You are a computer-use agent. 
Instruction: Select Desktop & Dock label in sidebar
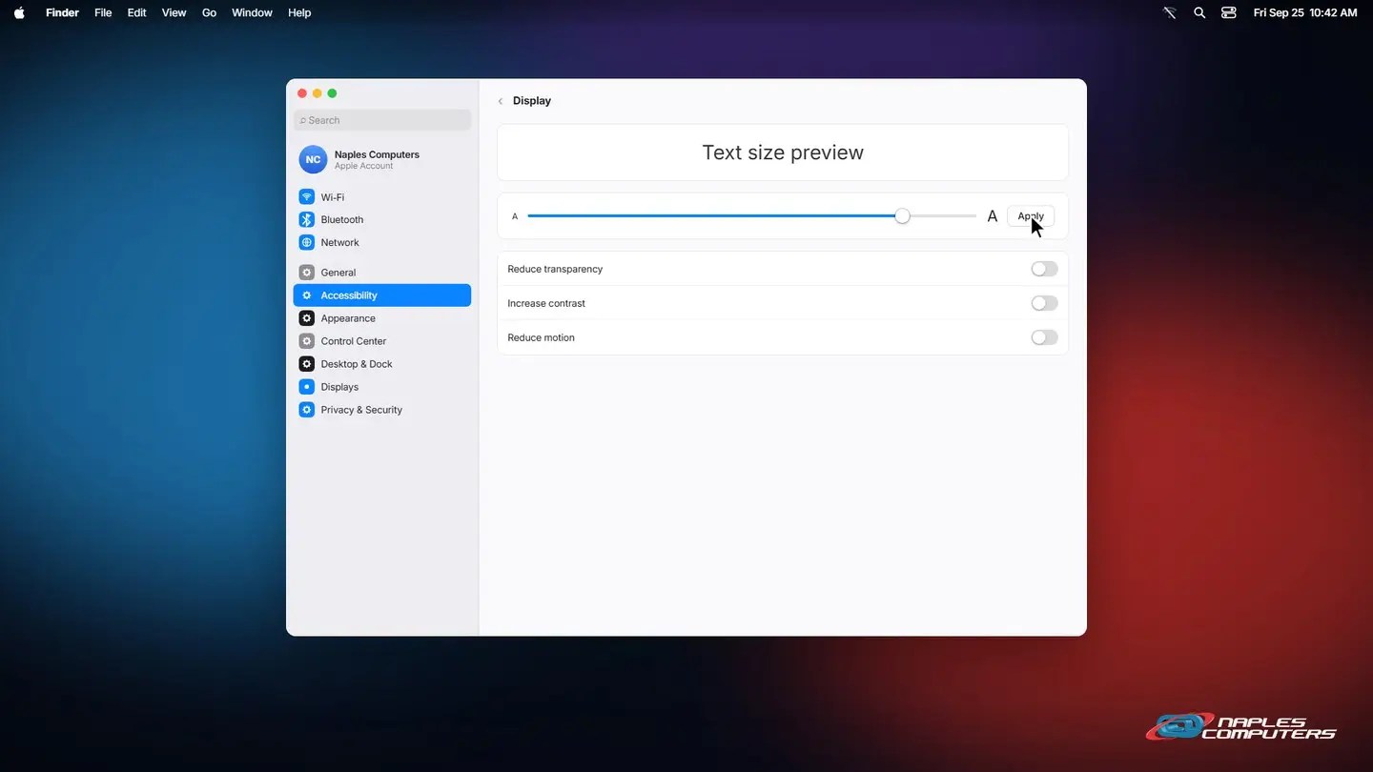(357, 364)
